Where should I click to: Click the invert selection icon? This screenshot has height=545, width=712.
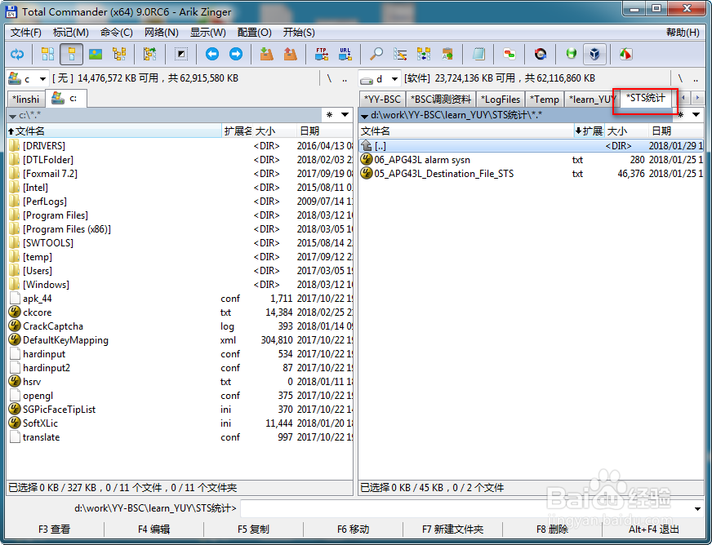coord(180,55)
